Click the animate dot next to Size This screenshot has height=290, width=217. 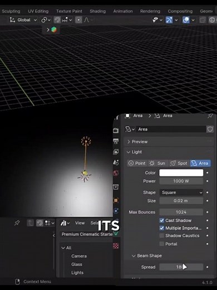pyautogui.click(x=208, y=201)
